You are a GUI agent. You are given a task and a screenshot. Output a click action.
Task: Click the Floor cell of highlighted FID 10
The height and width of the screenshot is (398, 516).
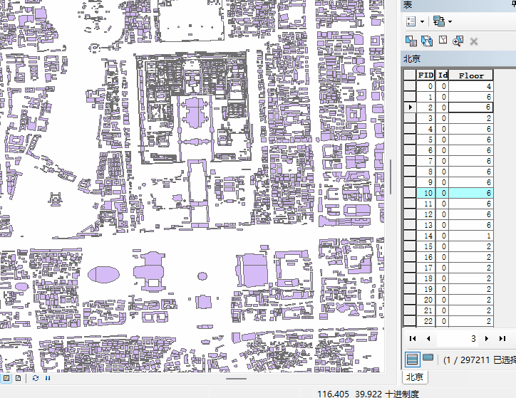click(471, 193)
